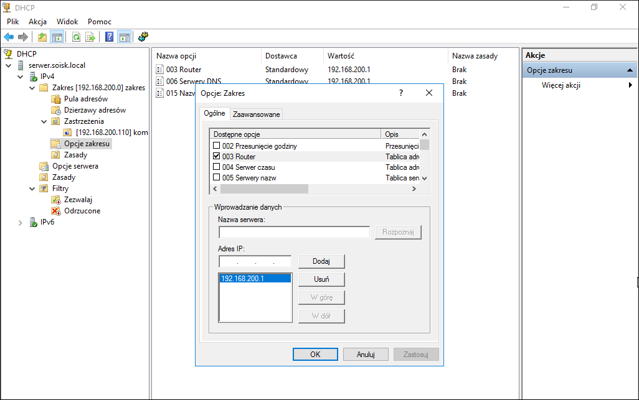Click the Usuń button

click(x=321, y=279)
